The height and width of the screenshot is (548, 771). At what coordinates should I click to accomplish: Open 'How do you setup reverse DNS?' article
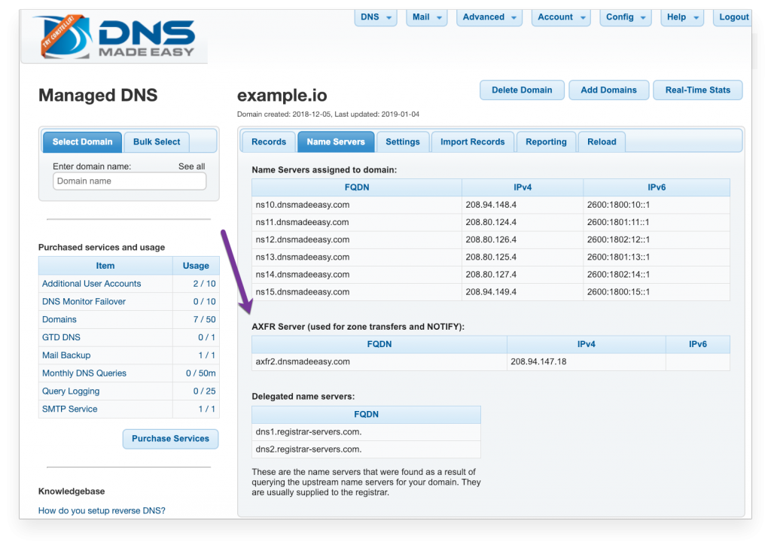coord(102,510)
